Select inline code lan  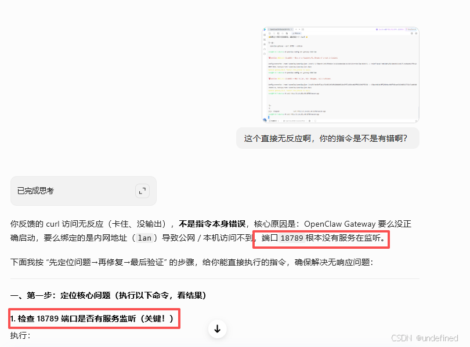tap(144, 238)
